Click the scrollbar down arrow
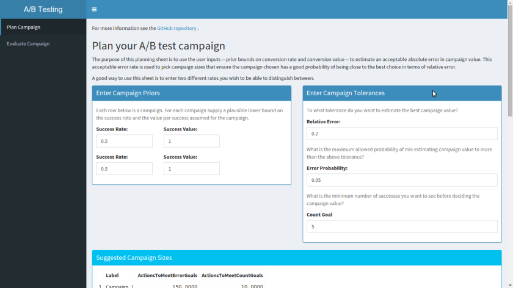This screenshot has width=513, height=288. (510, 286)
